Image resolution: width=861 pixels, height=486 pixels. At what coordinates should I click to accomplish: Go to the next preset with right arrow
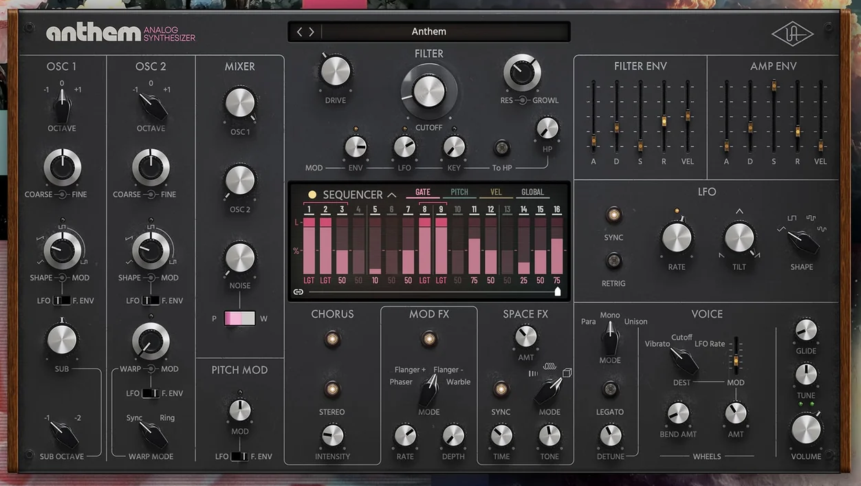tap(312, 32)
